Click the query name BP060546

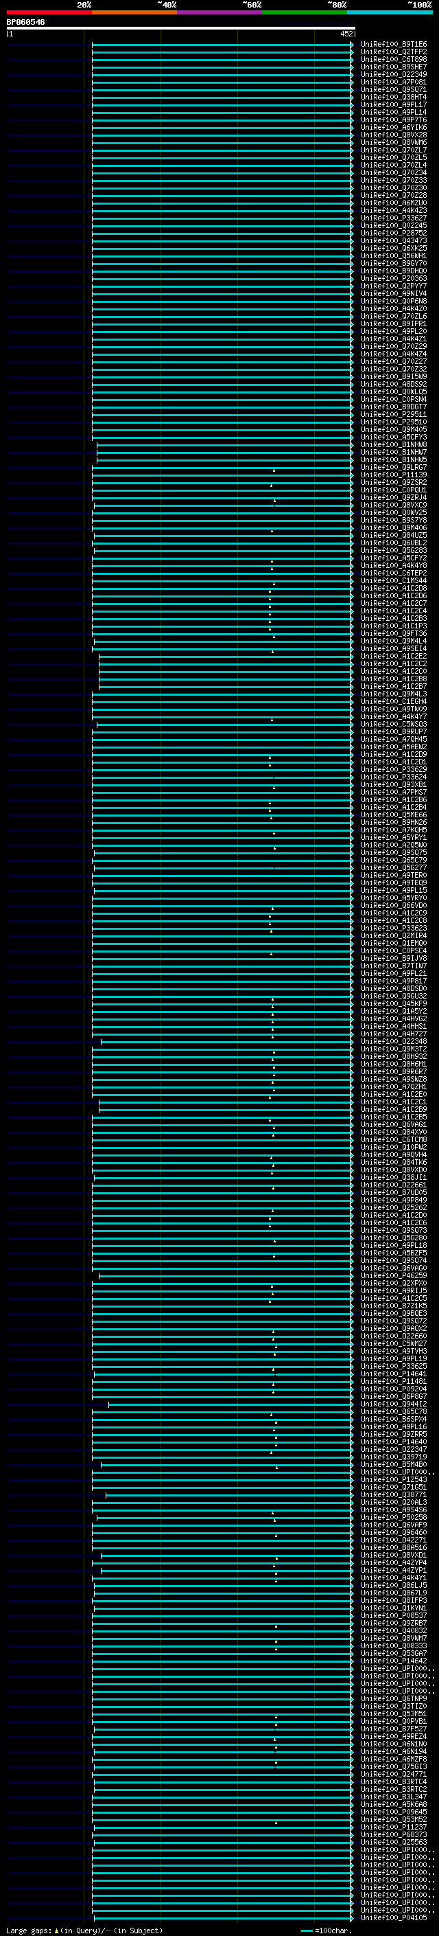click(x=25, y=23)
